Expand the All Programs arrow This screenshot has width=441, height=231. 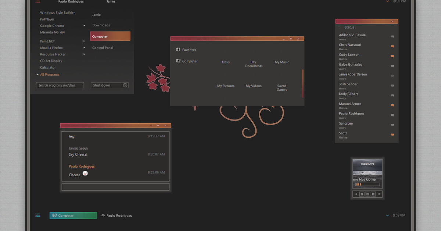click(x=38, y=74)
